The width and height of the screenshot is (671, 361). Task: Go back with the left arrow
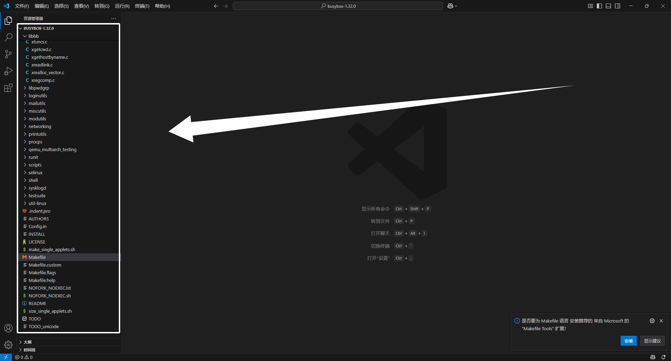216,6
